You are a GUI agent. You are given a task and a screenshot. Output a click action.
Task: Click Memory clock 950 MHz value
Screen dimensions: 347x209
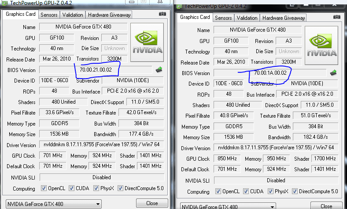click(x=277, y=159)
